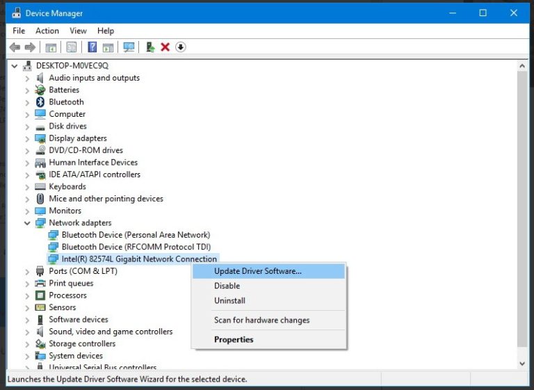
Task: Click the Device Manager title bar icon
Action: [16, 13]
